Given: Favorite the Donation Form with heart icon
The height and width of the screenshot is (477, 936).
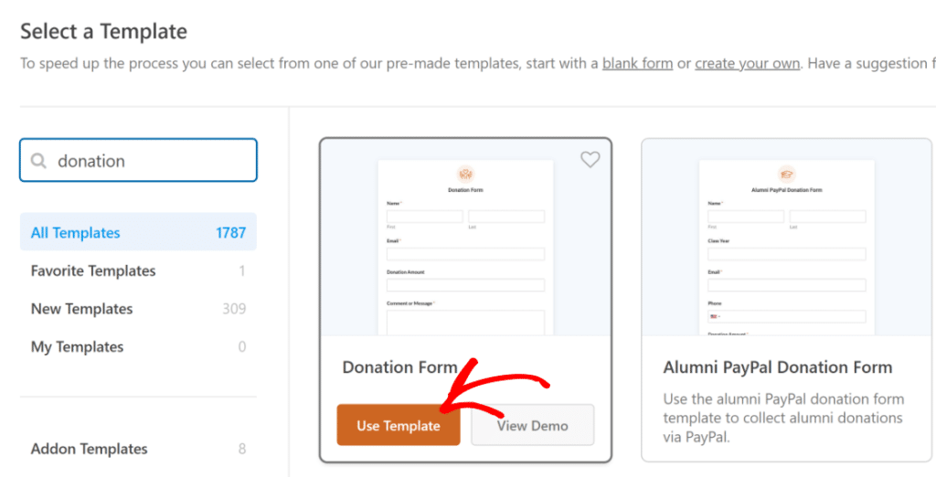Looking at the screenshot, I should coord(590,160).
